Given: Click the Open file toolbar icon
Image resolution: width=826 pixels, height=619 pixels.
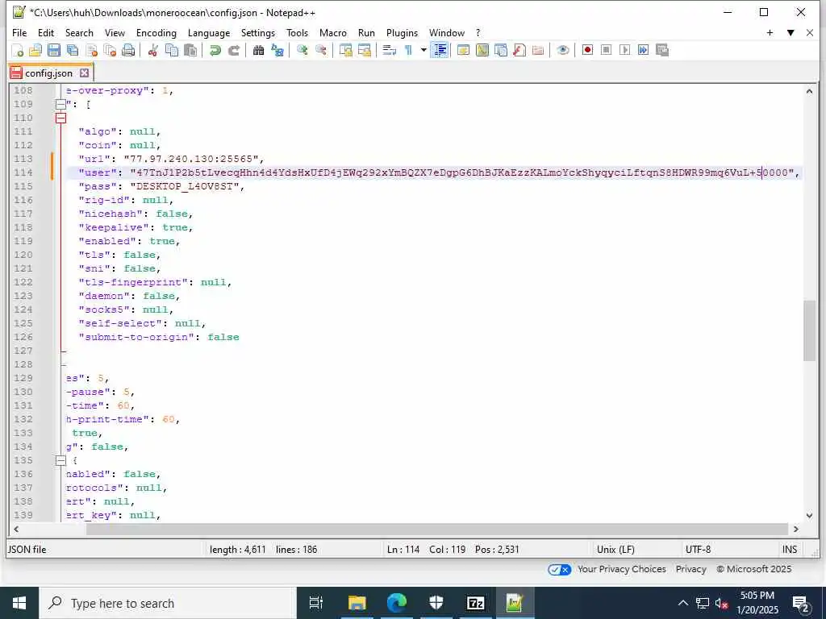Looking at the screenshot, I should pos(35,50).
